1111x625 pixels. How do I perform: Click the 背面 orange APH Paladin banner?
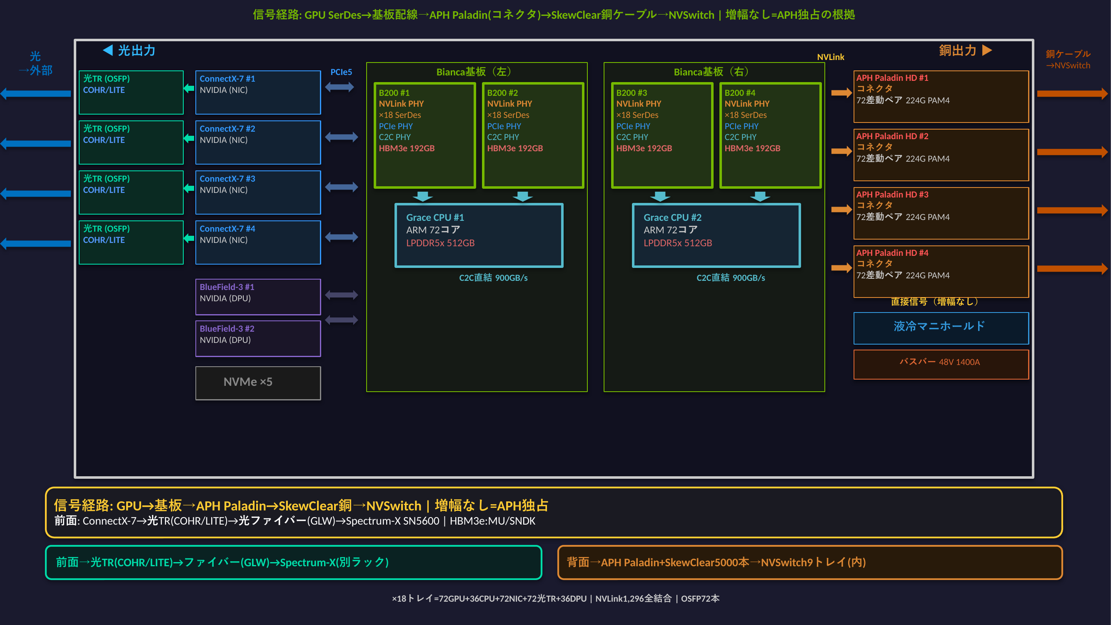click(809, 562)
